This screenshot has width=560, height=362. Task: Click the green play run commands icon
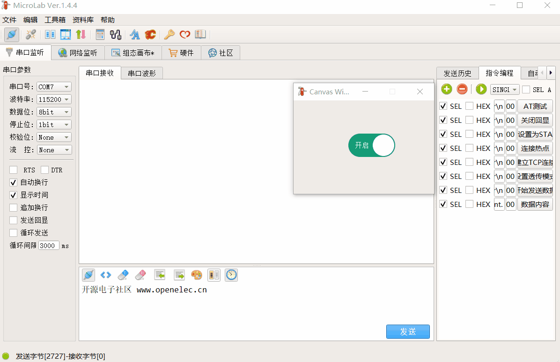(x=481, y=89)
